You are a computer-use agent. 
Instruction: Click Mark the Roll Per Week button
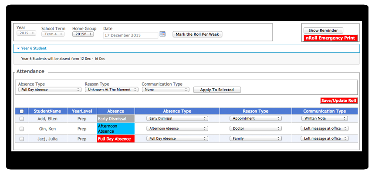pos(197,34)
